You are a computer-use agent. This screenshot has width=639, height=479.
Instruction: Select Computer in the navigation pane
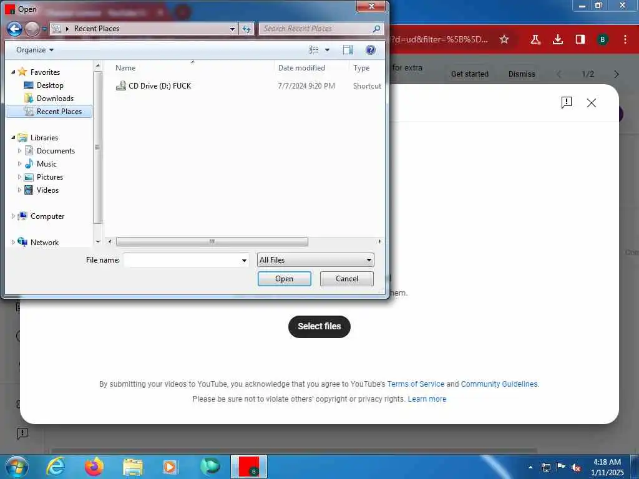[47, 216]
